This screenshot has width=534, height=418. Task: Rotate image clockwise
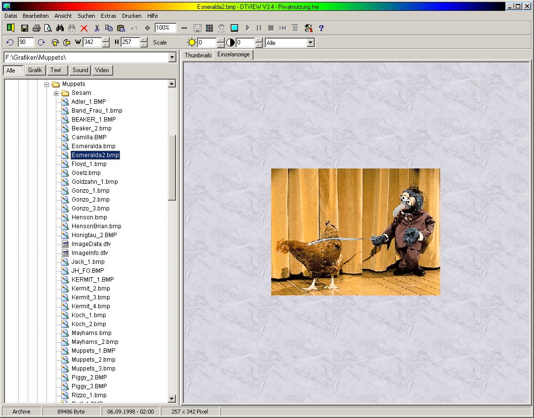point(41,42)
